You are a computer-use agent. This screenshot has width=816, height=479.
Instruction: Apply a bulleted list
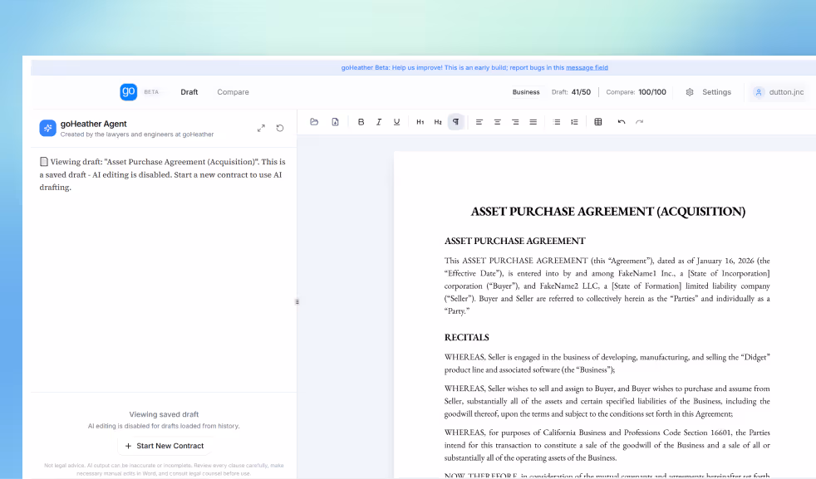tap(557, 121)
